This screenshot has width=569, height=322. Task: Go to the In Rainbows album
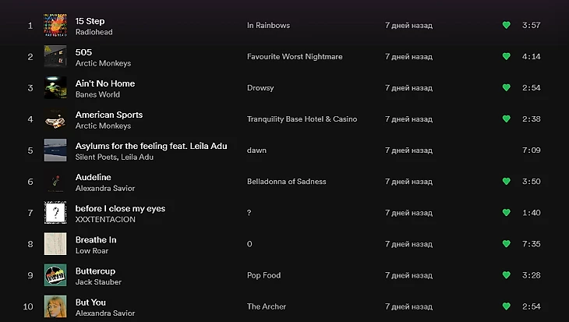268,25
